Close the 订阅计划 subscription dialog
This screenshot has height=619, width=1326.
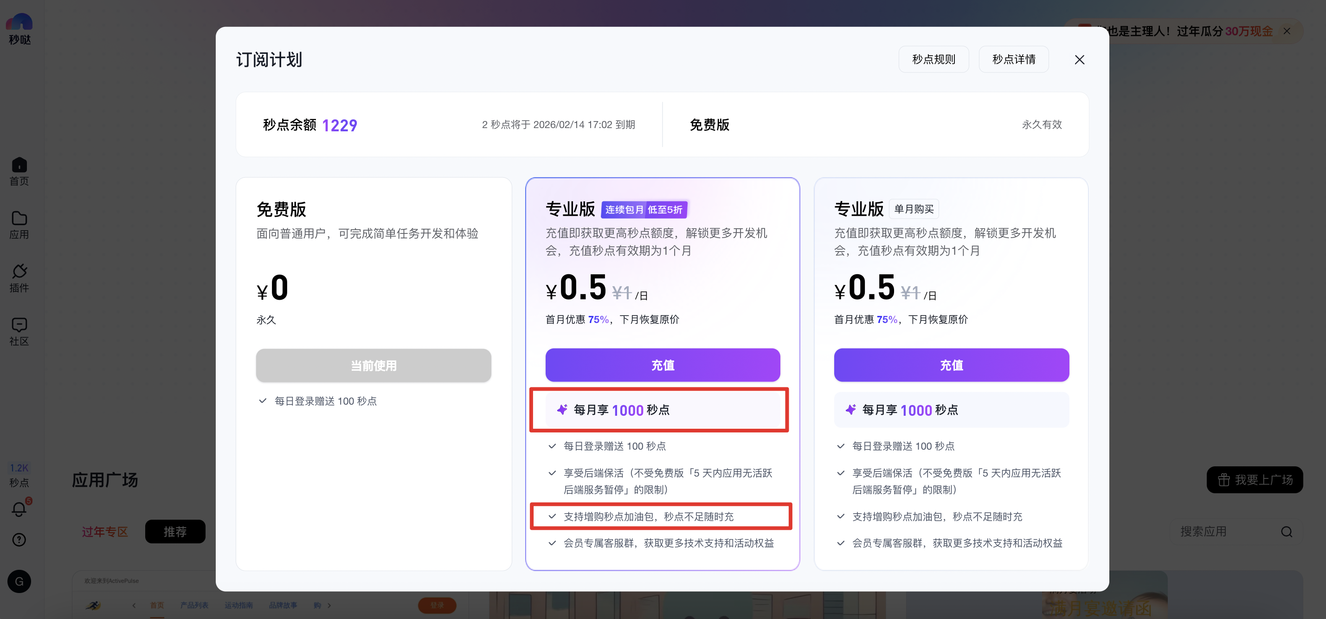coord(1080,60)
